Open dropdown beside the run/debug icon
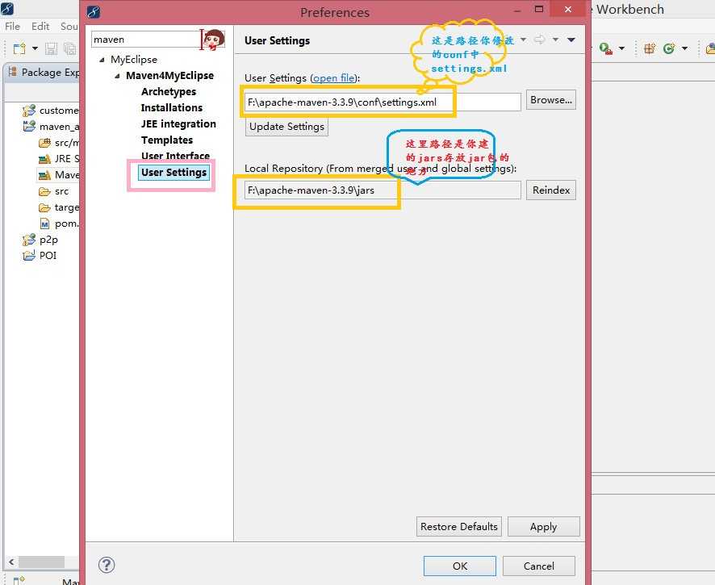The image size is (715, 585). [x=621, y=48]
